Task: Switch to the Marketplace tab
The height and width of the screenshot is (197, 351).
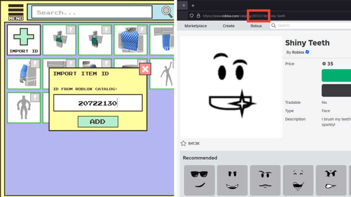Action: [x=195, y=26]
